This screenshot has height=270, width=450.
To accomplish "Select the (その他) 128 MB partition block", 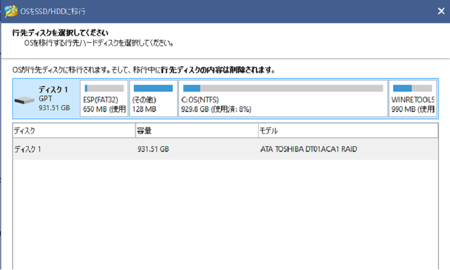I will coord(153,98).
